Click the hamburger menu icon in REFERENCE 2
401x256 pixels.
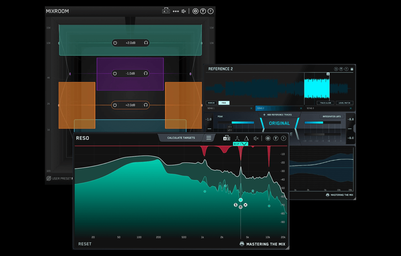click(352, 69)
